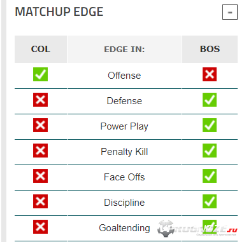Click COL green check for Offense

click(40, 74)
